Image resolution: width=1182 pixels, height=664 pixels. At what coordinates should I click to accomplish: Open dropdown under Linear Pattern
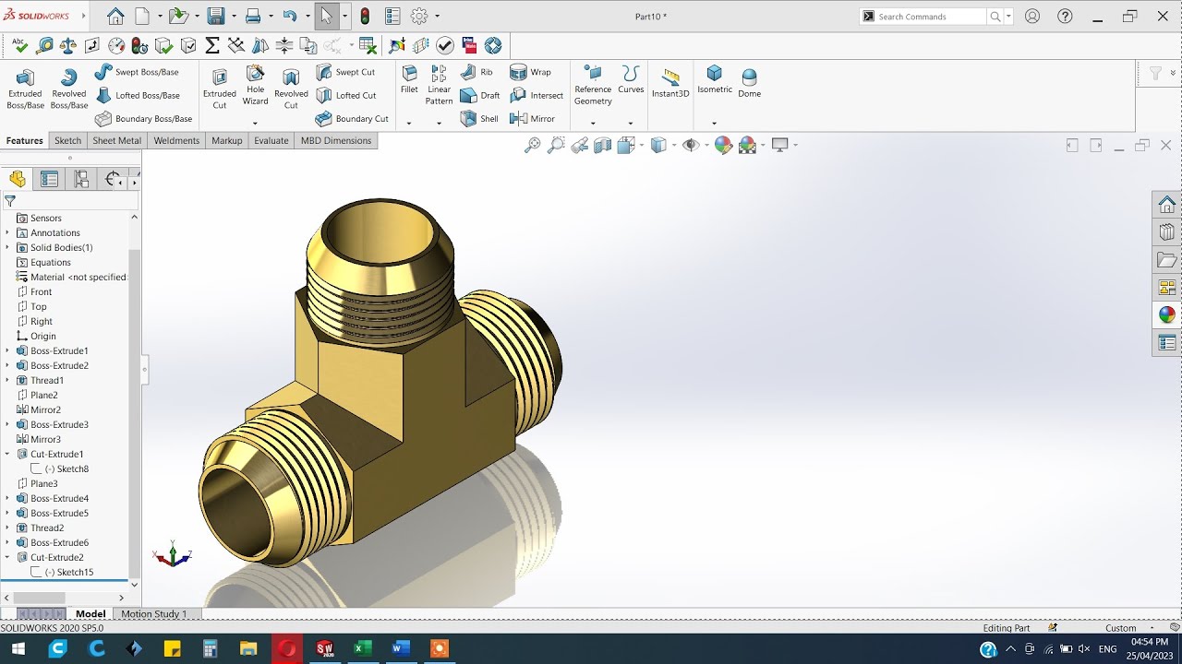pos(440,123)
